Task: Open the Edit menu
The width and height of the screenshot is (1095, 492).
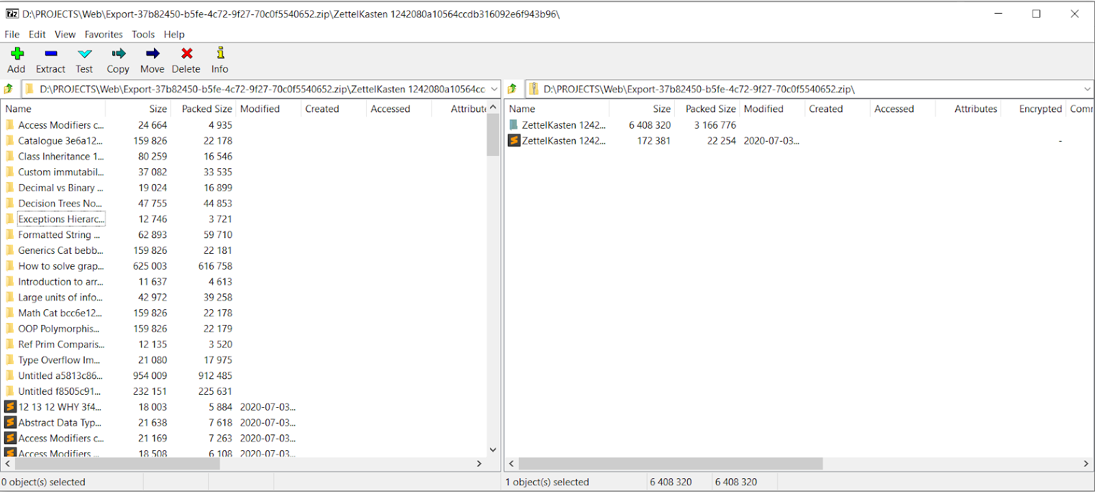Action: pyautogui.click(x=37, y=34)
